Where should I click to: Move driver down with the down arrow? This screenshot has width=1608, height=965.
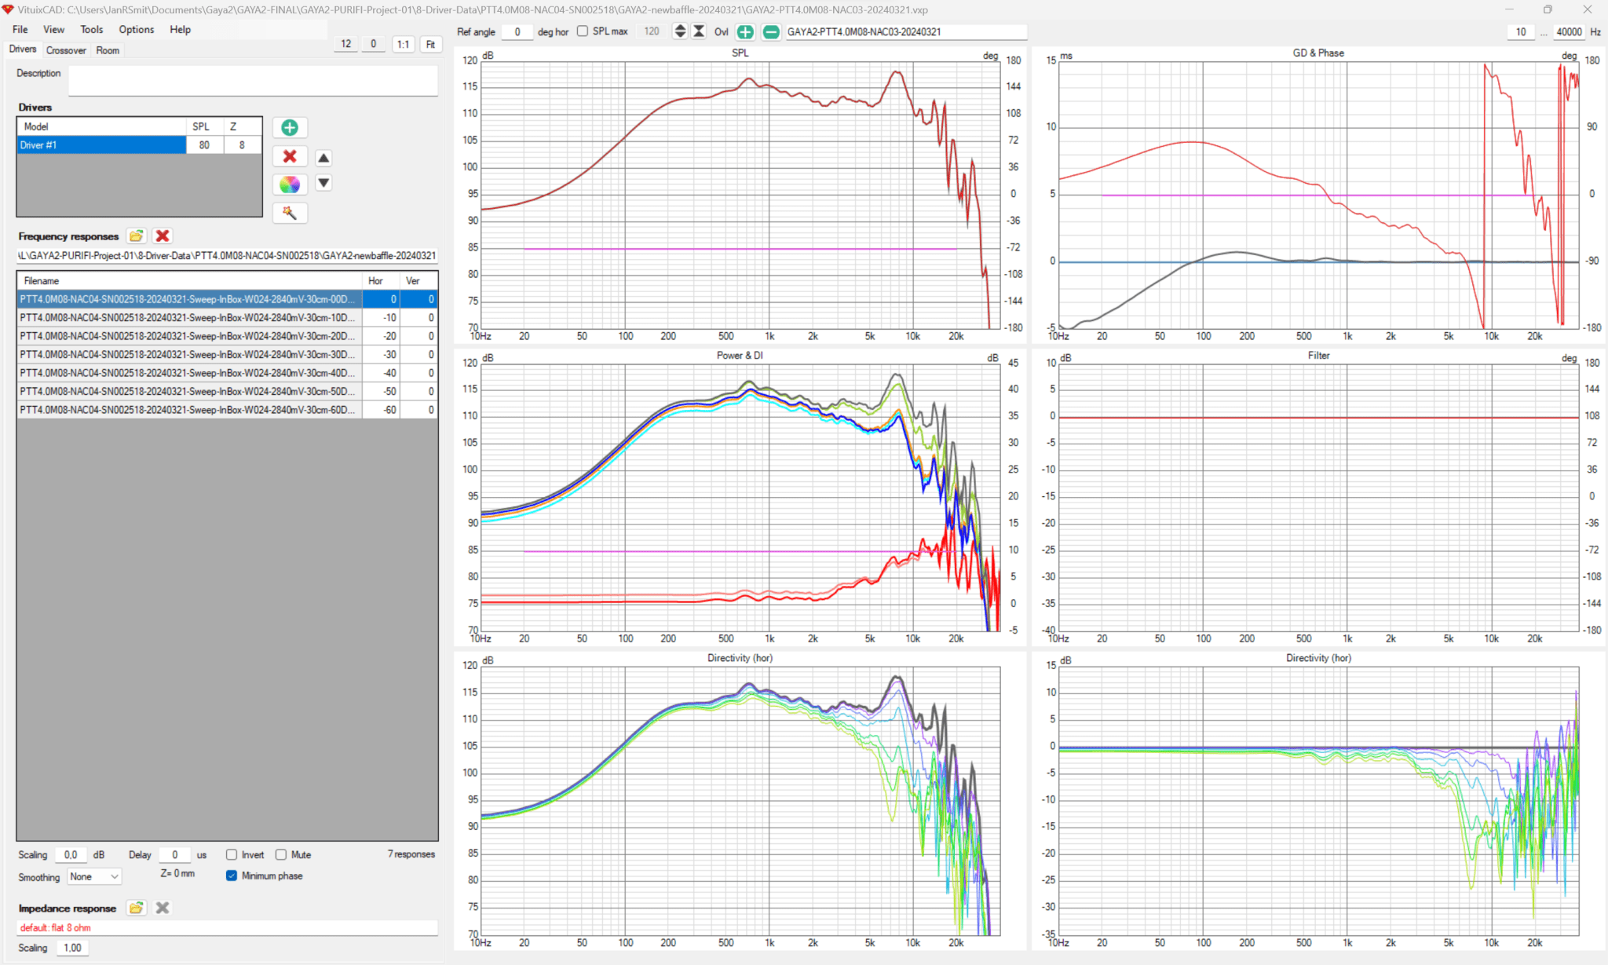(323, 183)
